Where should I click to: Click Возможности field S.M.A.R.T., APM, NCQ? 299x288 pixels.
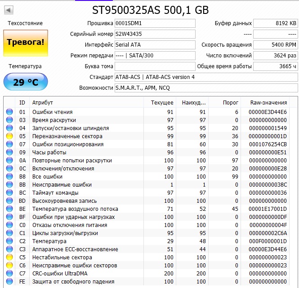coord(206,87)
